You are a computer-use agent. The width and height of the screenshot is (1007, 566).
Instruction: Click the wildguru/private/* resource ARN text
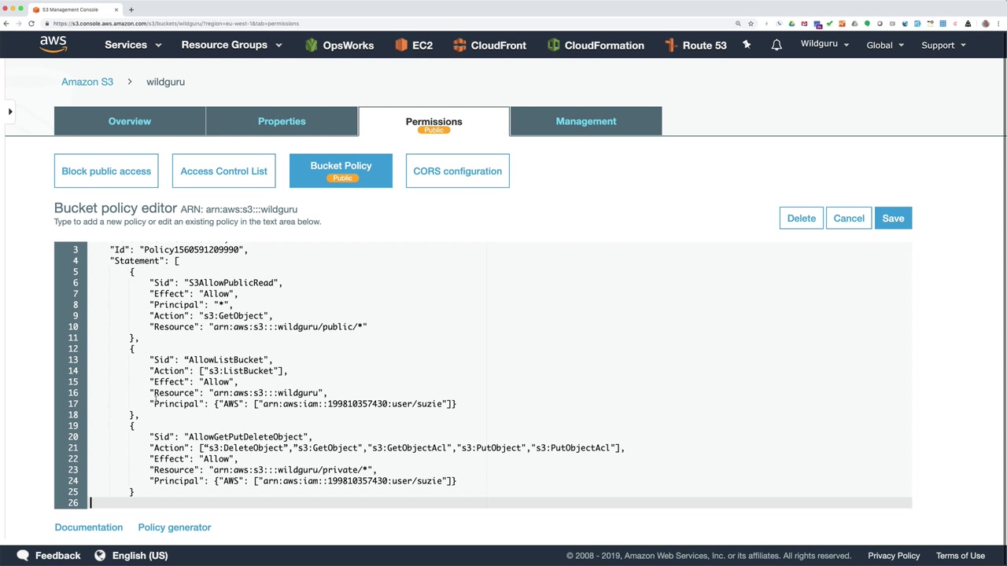point(290,469)
